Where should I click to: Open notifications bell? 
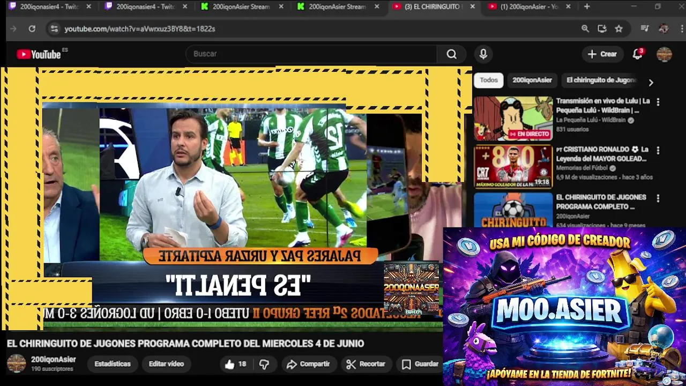coord(638,54)
